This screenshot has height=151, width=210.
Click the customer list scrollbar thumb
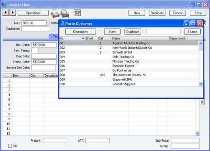(x=201, y=48)
